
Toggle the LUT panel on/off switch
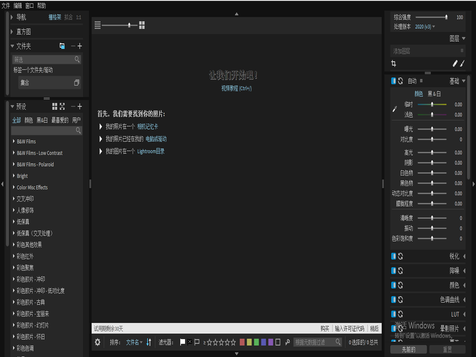coord(393,314)
